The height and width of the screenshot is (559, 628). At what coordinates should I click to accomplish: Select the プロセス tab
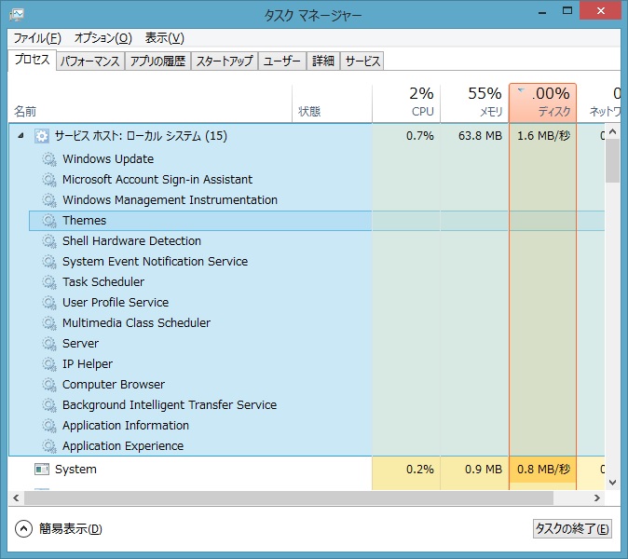point(32,60)
